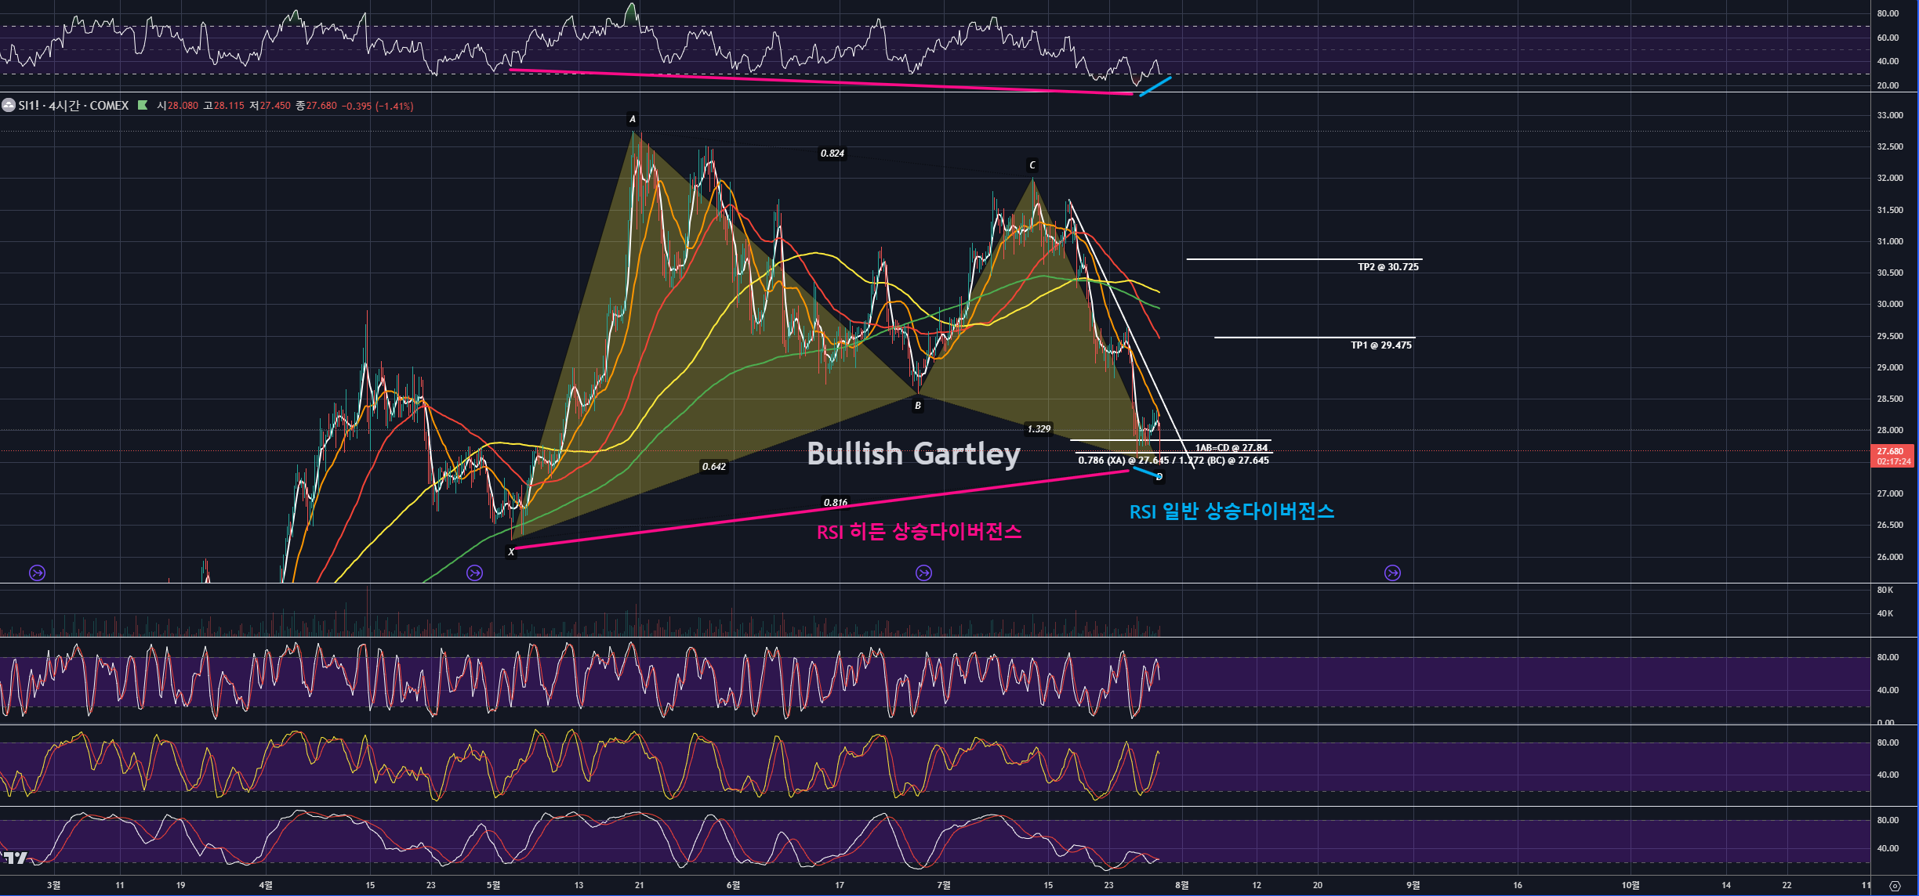Screen dimensions: 1919x896
Task: Click the SI1! 4시간 COMEX symbol title
Action: click(74, 105)
